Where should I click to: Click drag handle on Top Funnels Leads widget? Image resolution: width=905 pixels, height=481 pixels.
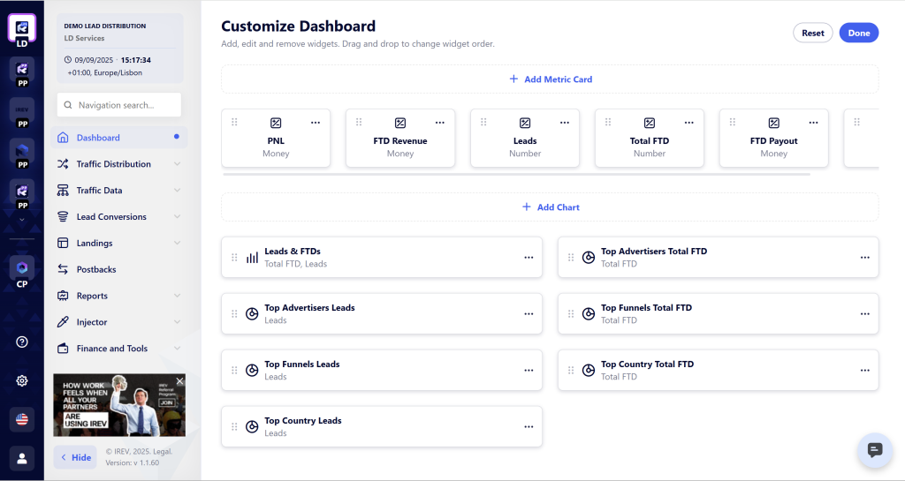[234, 370]
